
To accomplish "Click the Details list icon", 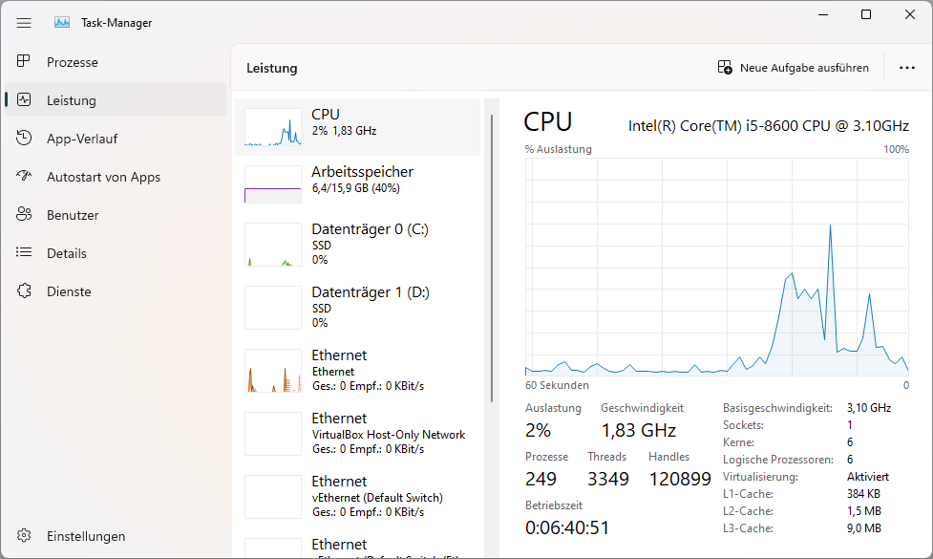I will pos(25,253).
